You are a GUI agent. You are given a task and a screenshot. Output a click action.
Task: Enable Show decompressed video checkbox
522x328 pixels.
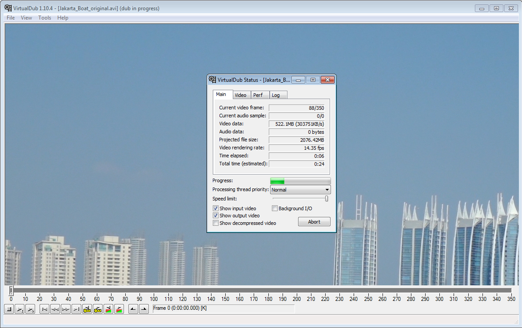(x=215, y=223)
